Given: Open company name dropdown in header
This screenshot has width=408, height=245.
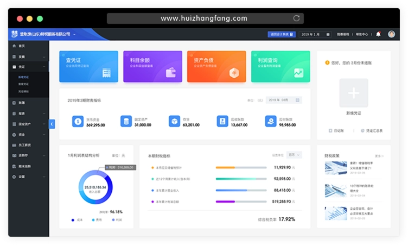Looking at the screenshot, I should click(74, 34).
